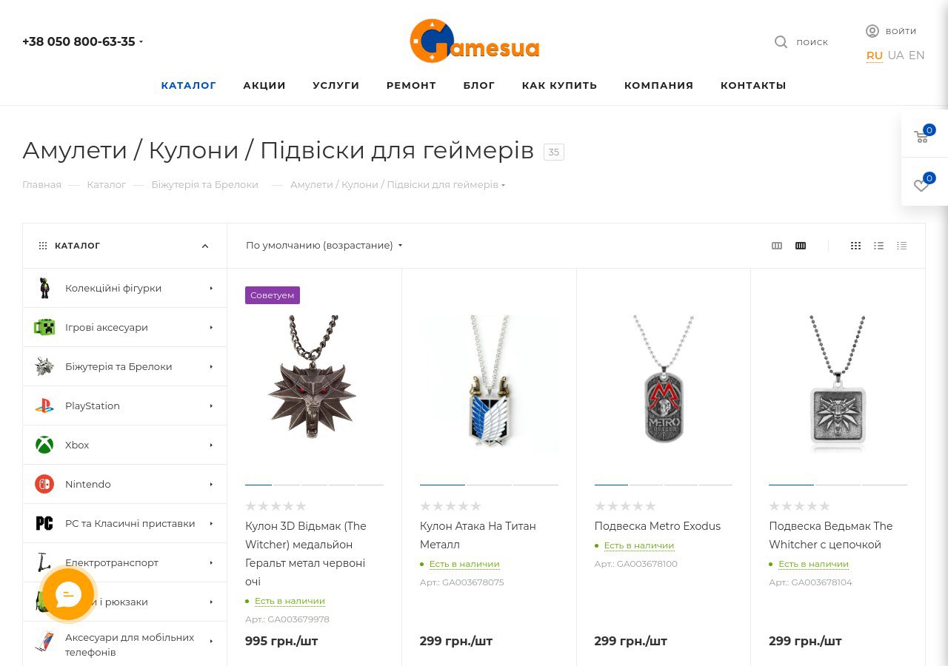Screen dimensions: 948x666
Task: Expand the phone number dropdown
Action: point(141,42)
